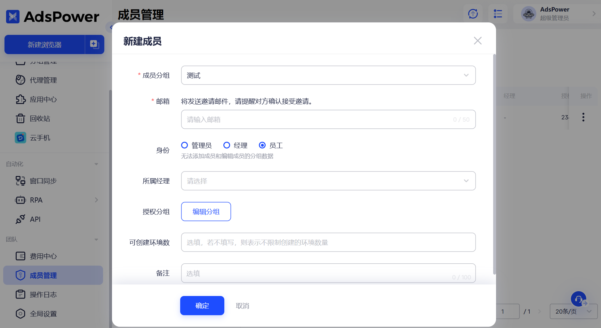The height and width of the screenshot is (328, 601).
Task: Click the batch-create browser icon button
Action: click(94, 44)
